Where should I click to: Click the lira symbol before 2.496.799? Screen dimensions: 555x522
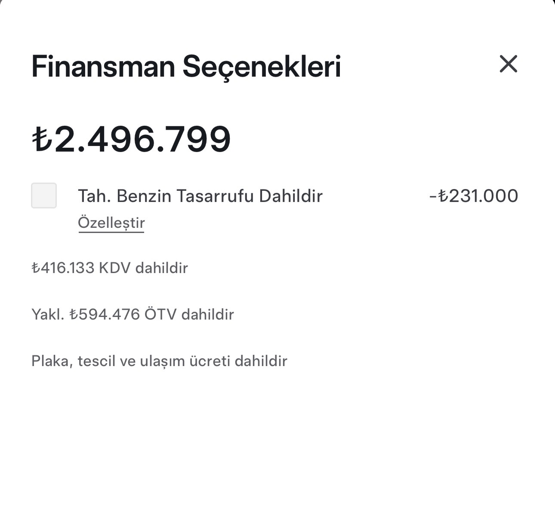(x=42, y=139)
